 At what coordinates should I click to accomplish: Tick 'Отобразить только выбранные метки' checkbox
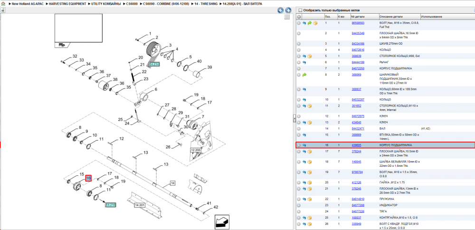tap(301, 10)
